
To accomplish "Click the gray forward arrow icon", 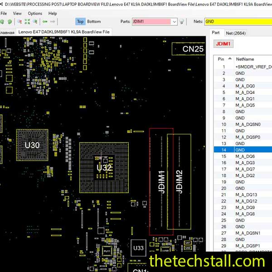I will (x=53, y=21).
